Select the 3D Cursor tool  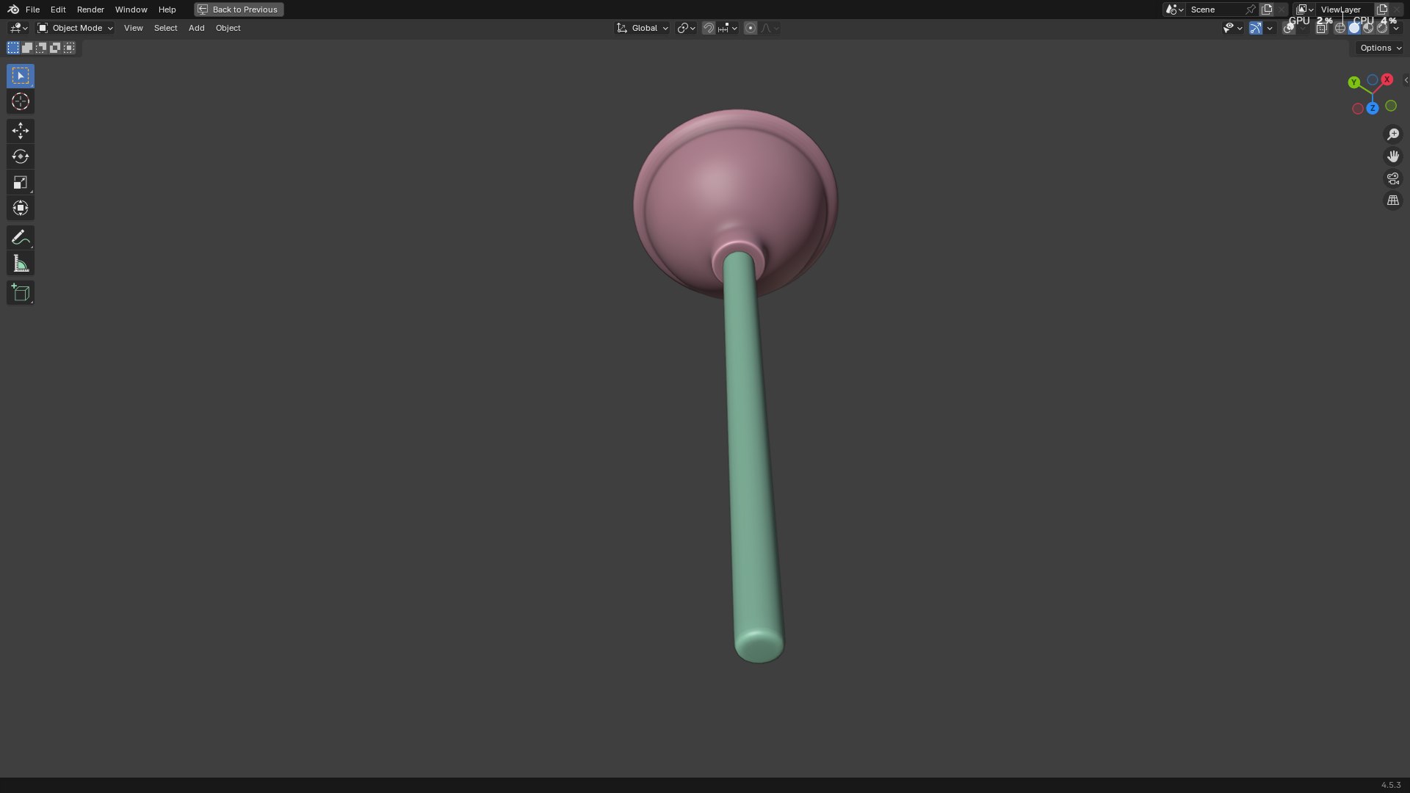pos(21,102)
